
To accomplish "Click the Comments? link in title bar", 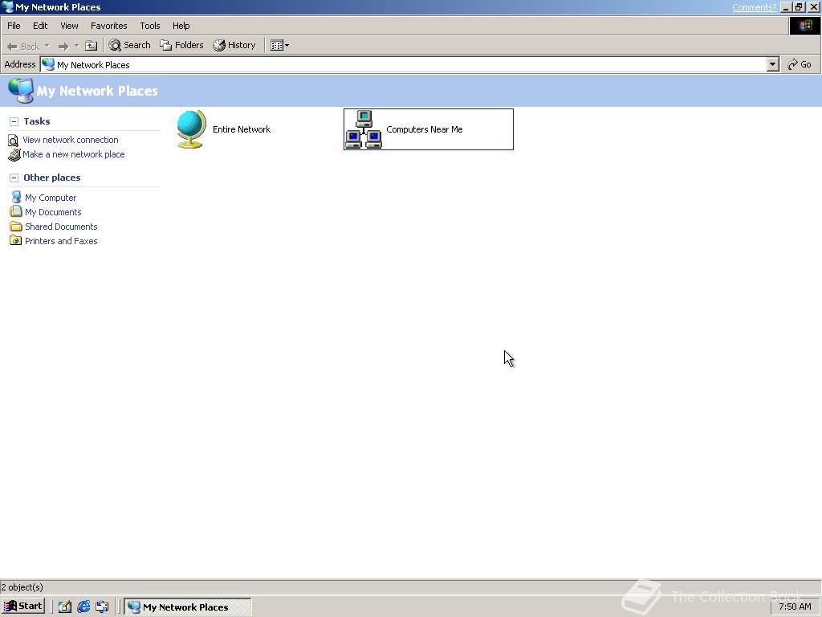I will pos(754,7).
